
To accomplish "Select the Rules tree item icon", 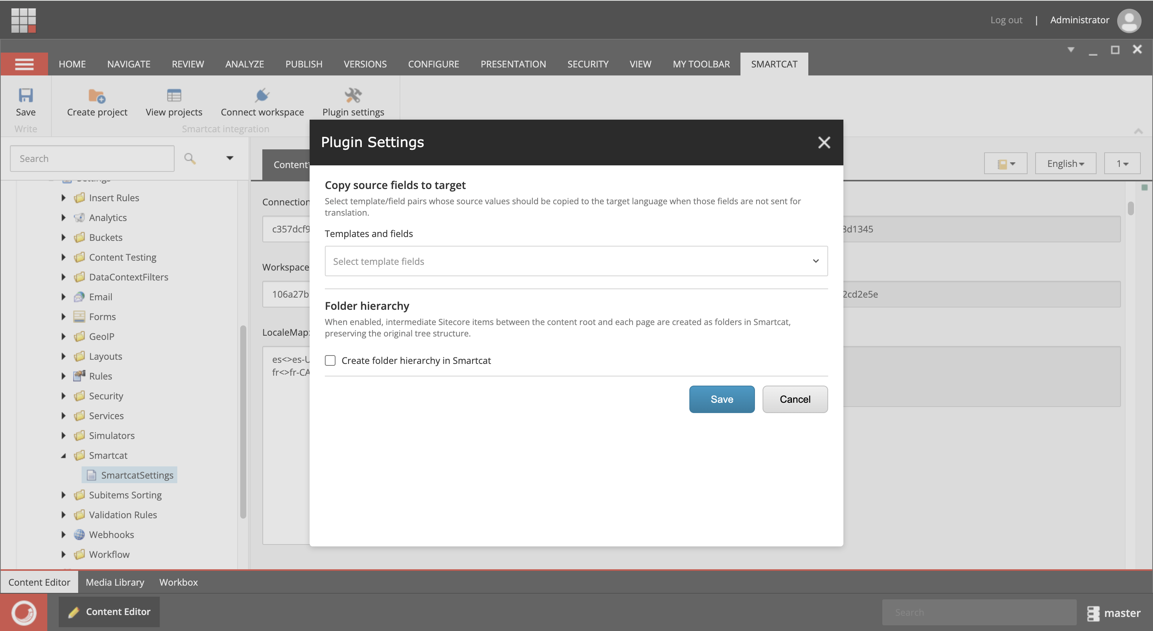I will pyautogui.click(x=79, y=376).
